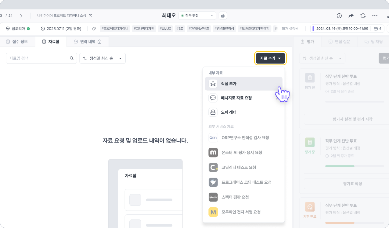This screenshot has width=389, height=228.
Task: Click the 평가 중 green status icon
Action: [x=310, y=142]
